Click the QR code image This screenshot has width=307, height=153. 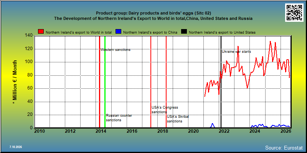tap(295, 13)
